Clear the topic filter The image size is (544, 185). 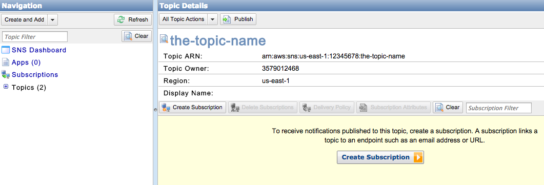click(x=137, y=36)
